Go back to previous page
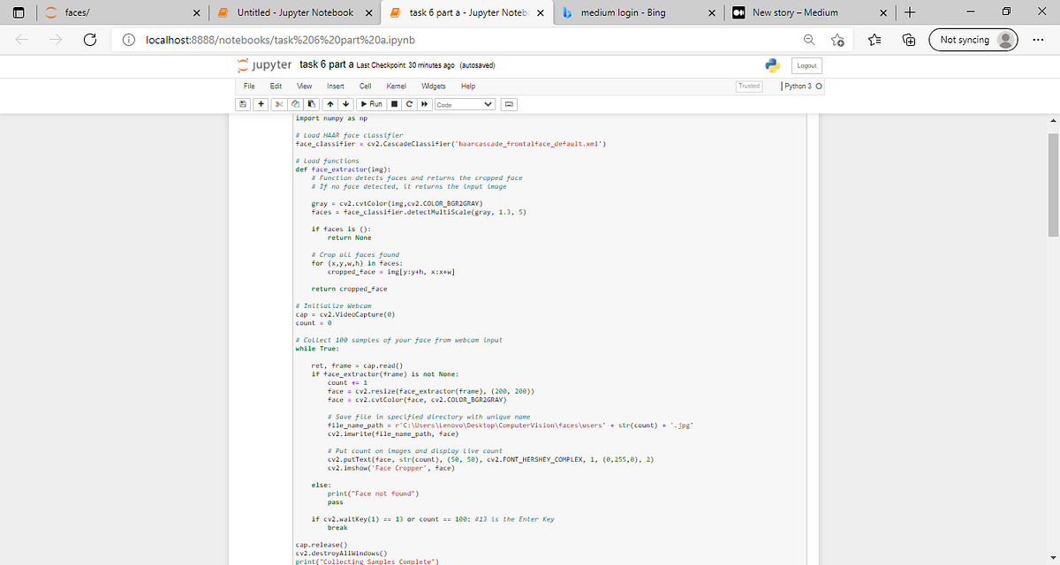This screenshot has width=1060, height=565. pyautogui.click(x=23, y=40)
